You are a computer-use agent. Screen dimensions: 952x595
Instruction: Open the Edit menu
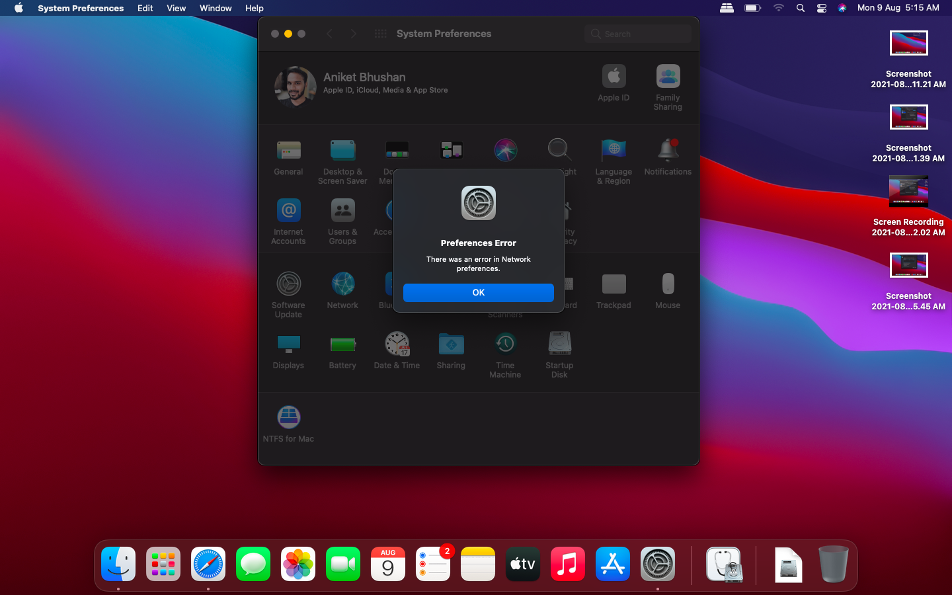point(145,8)
